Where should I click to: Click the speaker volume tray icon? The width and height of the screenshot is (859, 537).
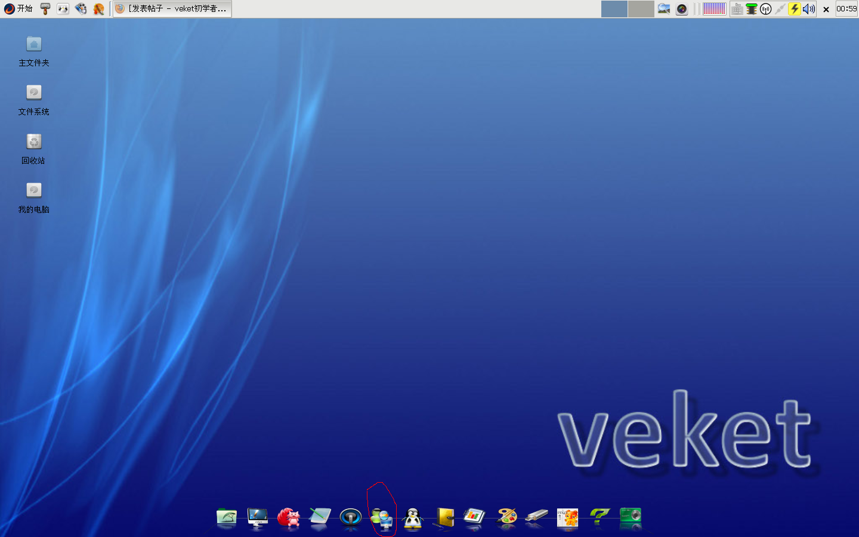(809, 9)
